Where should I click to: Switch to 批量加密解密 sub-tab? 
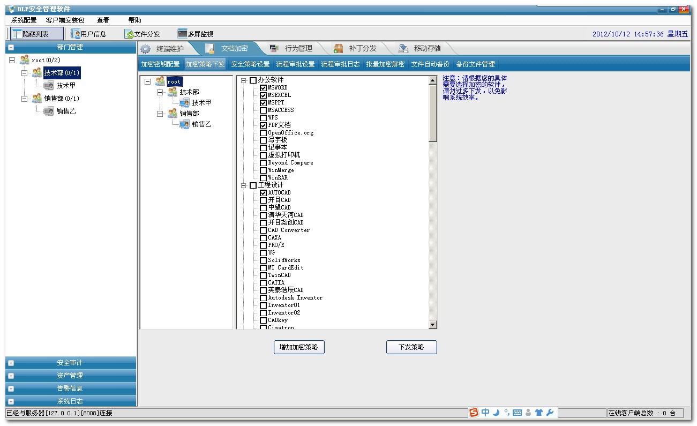(x=386, y=64)
